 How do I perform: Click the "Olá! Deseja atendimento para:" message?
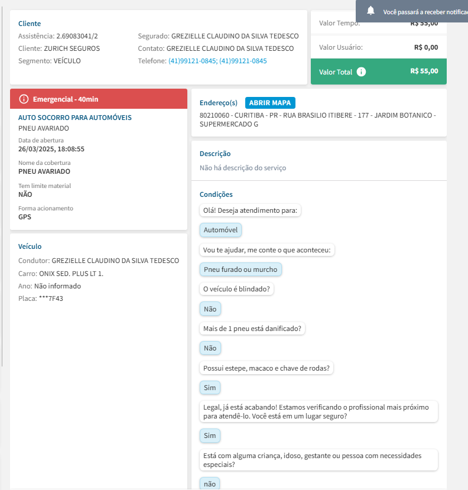click(x=251, y=210)
